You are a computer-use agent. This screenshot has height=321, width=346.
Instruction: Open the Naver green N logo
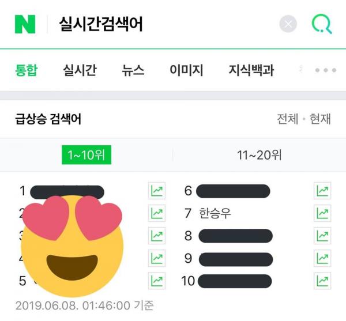[x=25, y=24]
